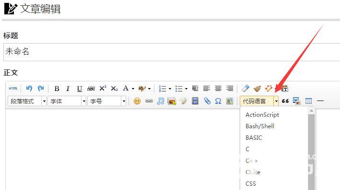
Task: Attach file with paperclip icon
Action: 207,101
